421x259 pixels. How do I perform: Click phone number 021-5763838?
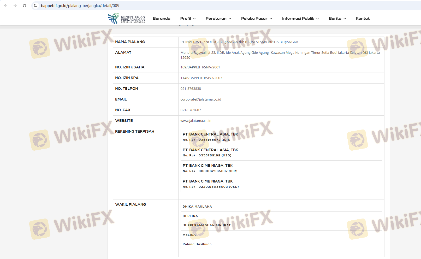[191, 89]
